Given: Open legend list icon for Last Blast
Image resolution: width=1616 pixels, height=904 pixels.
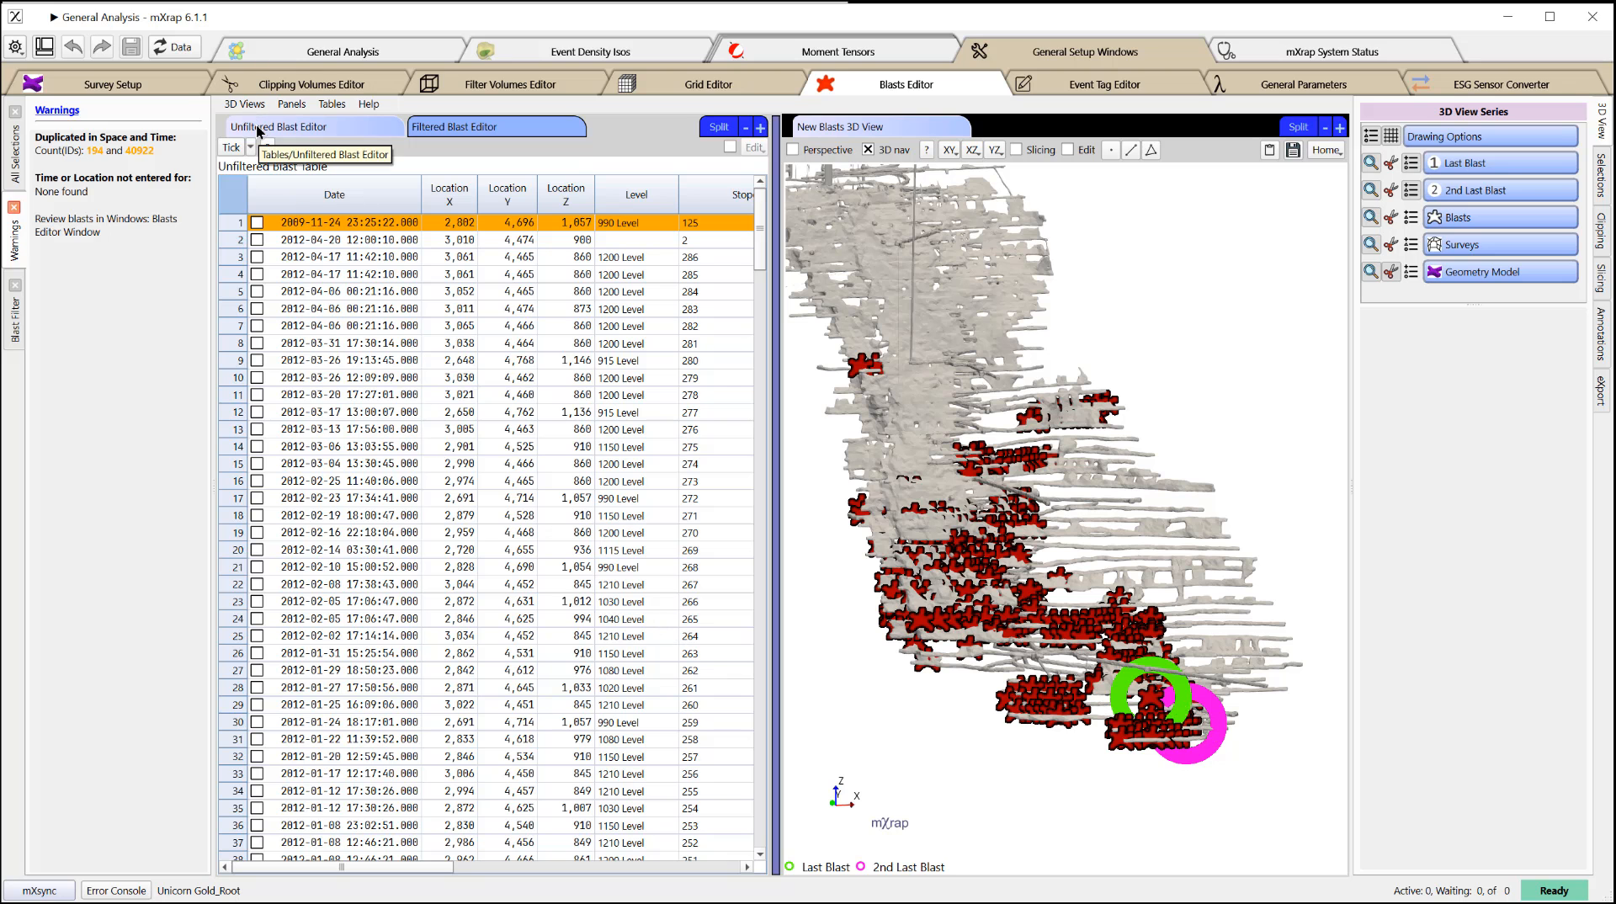Looking at the screenshot, I should click(x=1411, y=163).
